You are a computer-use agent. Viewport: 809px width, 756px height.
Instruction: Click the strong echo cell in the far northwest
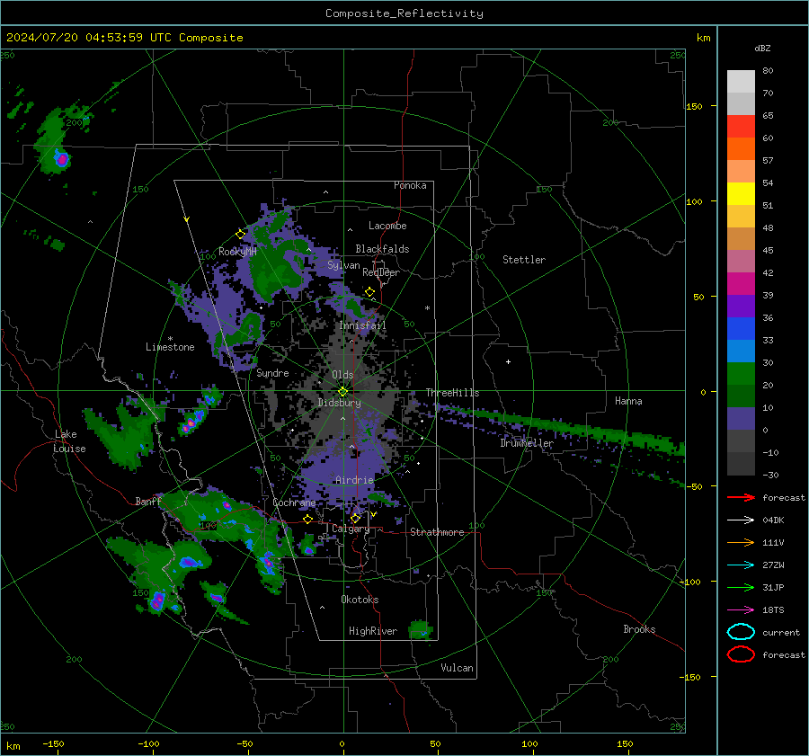coord(62,159)
